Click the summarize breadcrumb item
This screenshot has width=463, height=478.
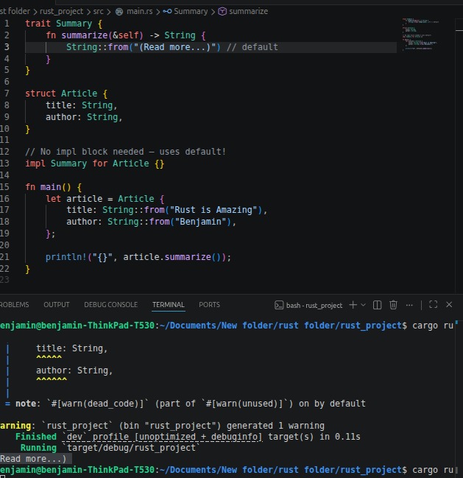pyautogui.click(x=249, y=12)
